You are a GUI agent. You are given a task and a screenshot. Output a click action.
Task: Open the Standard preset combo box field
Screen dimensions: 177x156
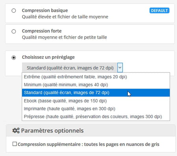click(72, 68)
